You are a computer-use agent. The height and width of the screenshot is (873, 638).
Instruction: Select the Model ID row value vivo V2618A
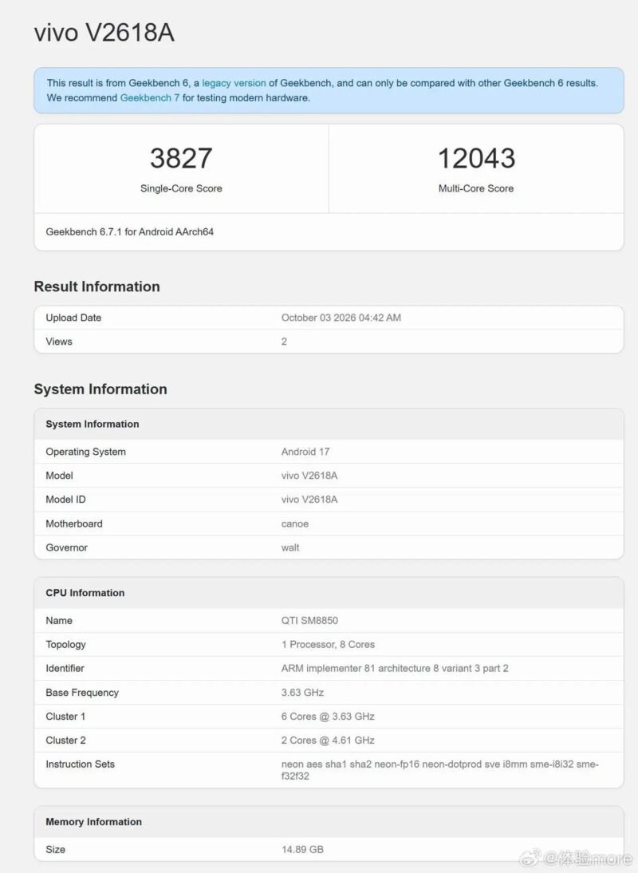point(309,500)
